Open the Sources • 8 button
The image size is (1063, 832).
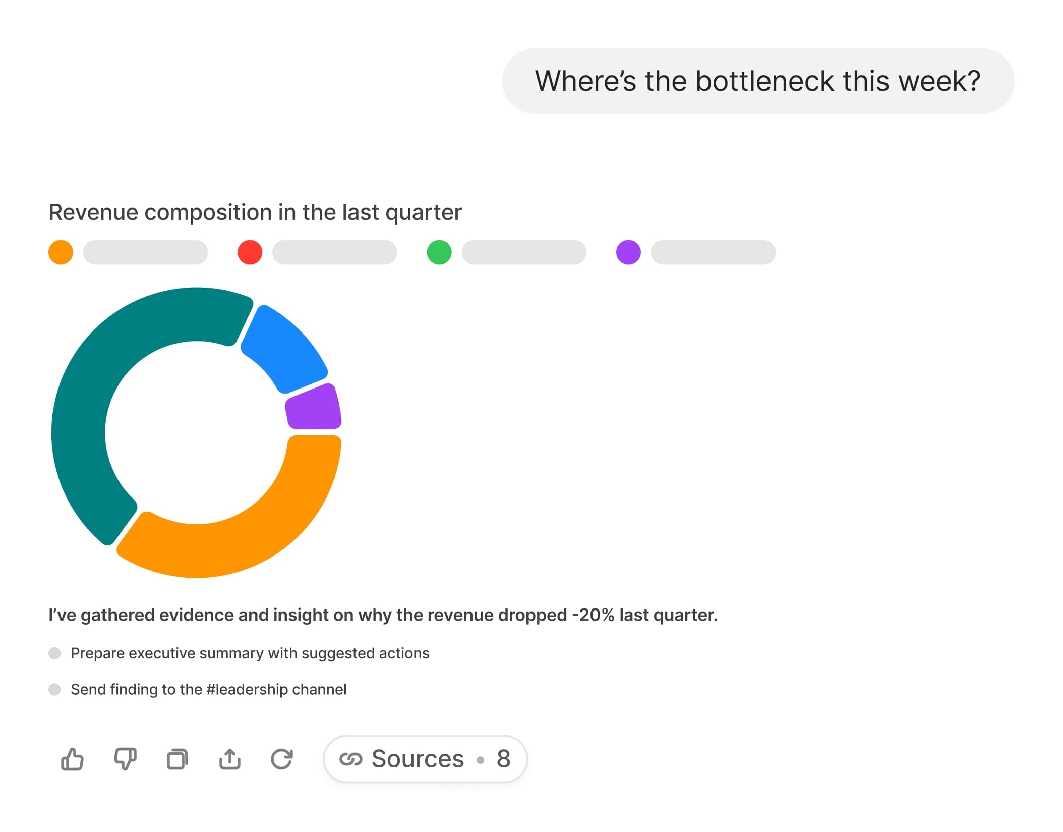pyautogui.click(x=426, y=759)
